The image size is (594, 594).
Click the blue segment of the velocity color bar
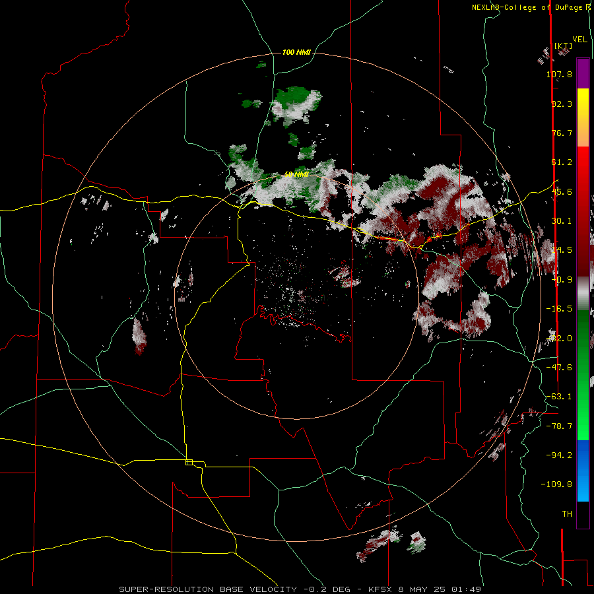coord(583,471)
